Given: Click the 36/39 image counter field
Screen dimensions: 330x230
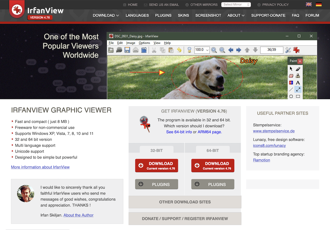Looking at the screenshot, I should (272, 50).
